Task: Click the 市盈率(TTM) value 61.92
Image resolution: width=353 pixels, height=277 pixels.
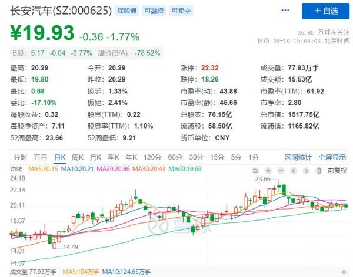Action: tap(315, 91)
